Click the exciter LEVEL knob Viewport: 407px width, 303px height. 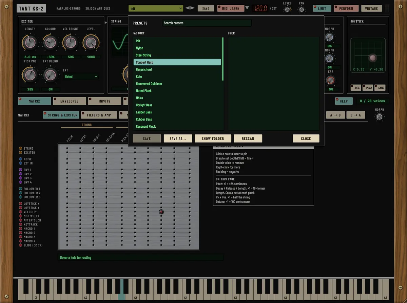point(91,43)
